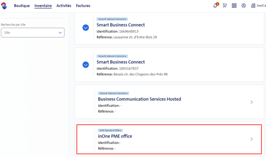266x157 pixels.
Task: Click the company building icon
Action: [253, 6]
